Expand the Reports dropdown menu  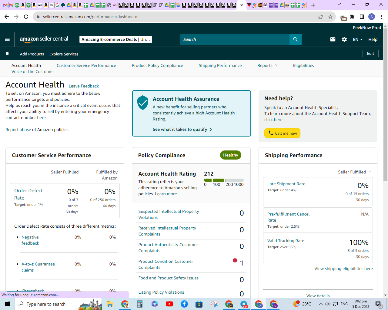tap(267, 65)
